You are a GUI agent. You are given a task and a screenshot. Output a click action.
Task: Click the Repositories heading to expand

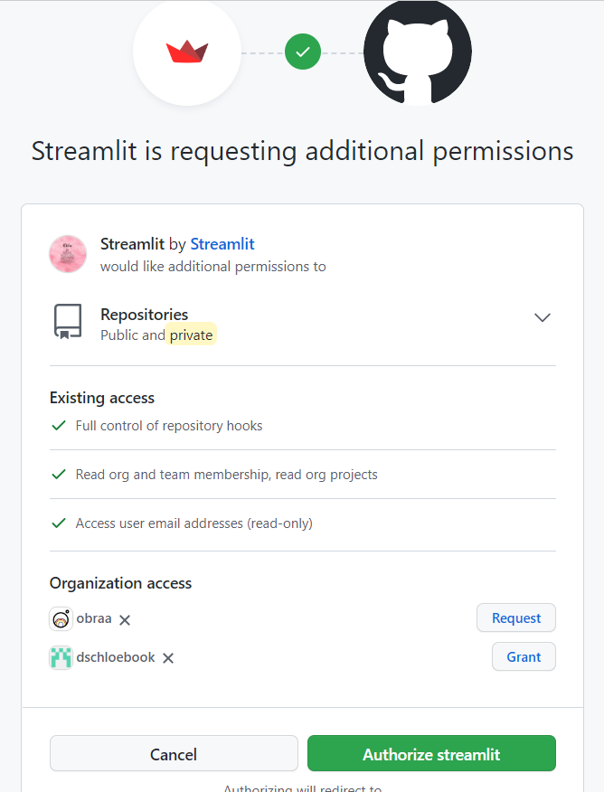145,314
